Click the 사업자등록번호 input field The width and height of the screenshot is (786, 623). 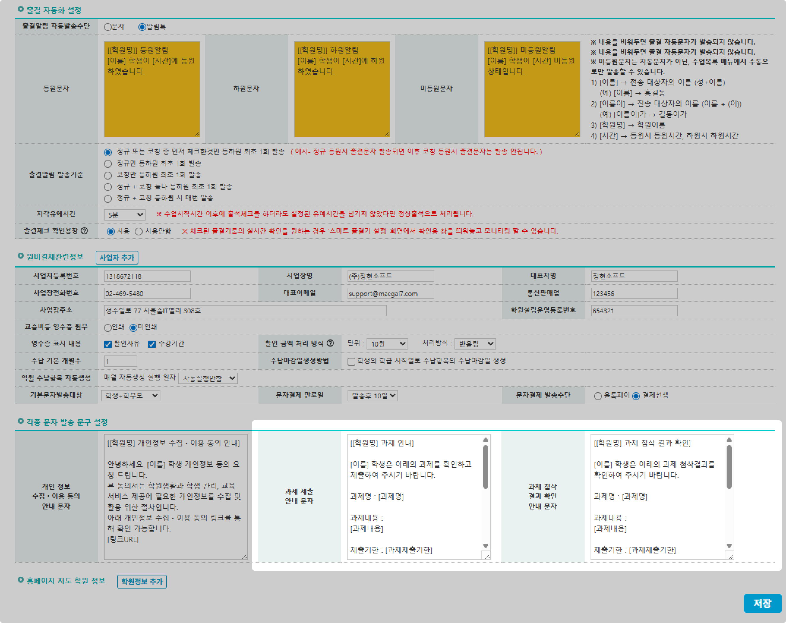pyautogui.click(x=147, y=276)
